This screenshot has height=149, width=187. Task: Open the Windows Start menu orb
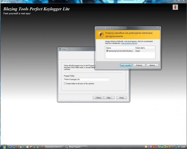(x=3, y=147)
